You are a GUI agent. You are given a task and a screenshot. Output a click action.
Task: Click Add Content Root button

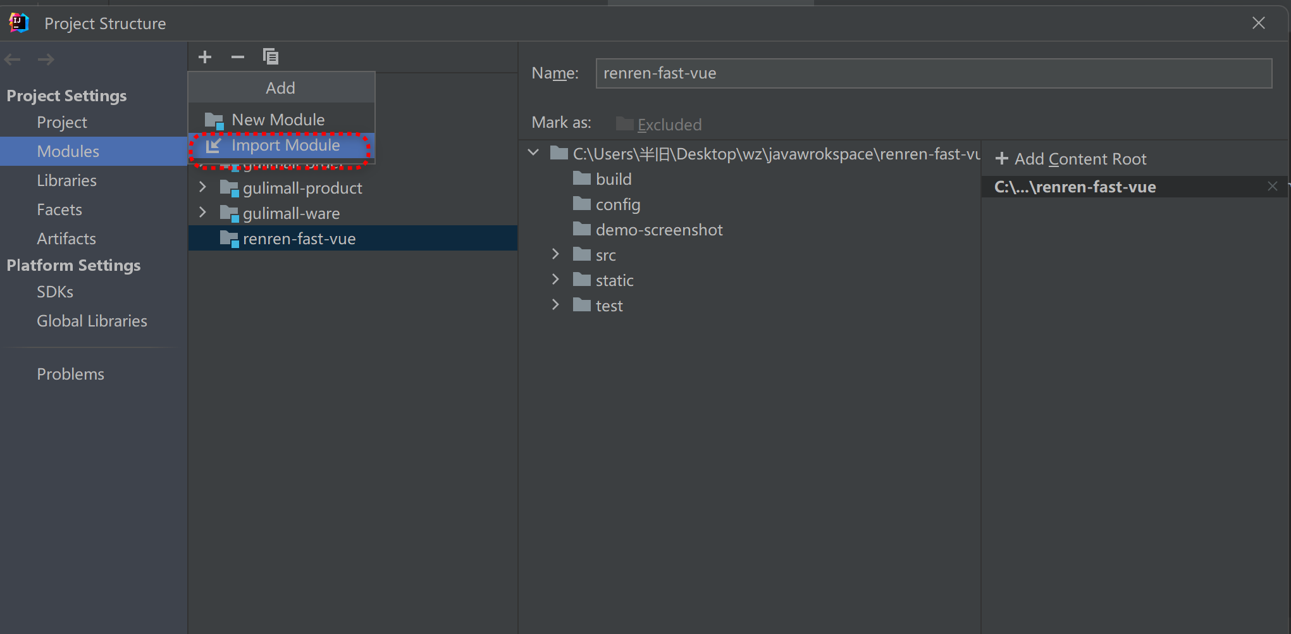click(x=1071, y=159)
